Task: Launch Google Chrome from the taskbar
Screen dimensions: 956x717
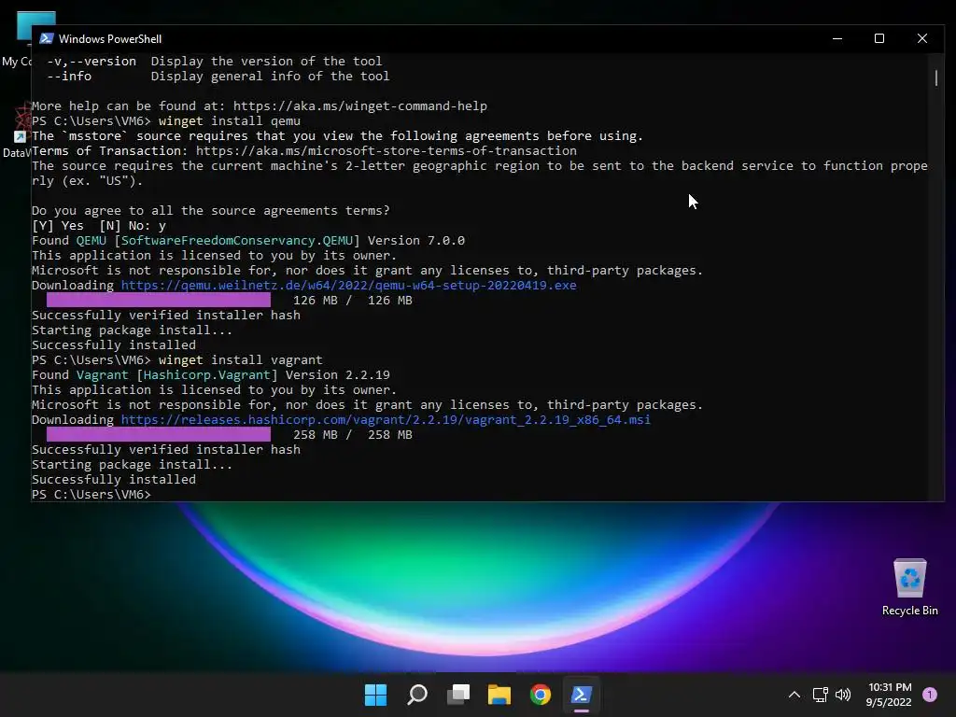Action: (x=541, y=695)
